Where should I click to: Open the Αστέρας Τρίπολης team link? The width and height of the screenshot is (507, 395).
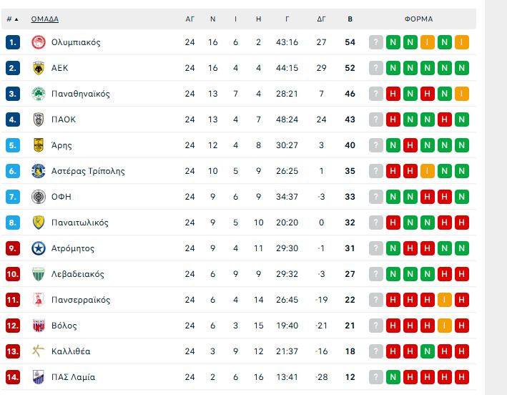click(x=88, y=171)
